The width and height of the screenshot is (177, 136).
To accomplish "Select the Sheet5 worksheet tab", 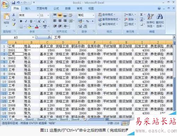I will pyautogui.click(x=64, y=119).
